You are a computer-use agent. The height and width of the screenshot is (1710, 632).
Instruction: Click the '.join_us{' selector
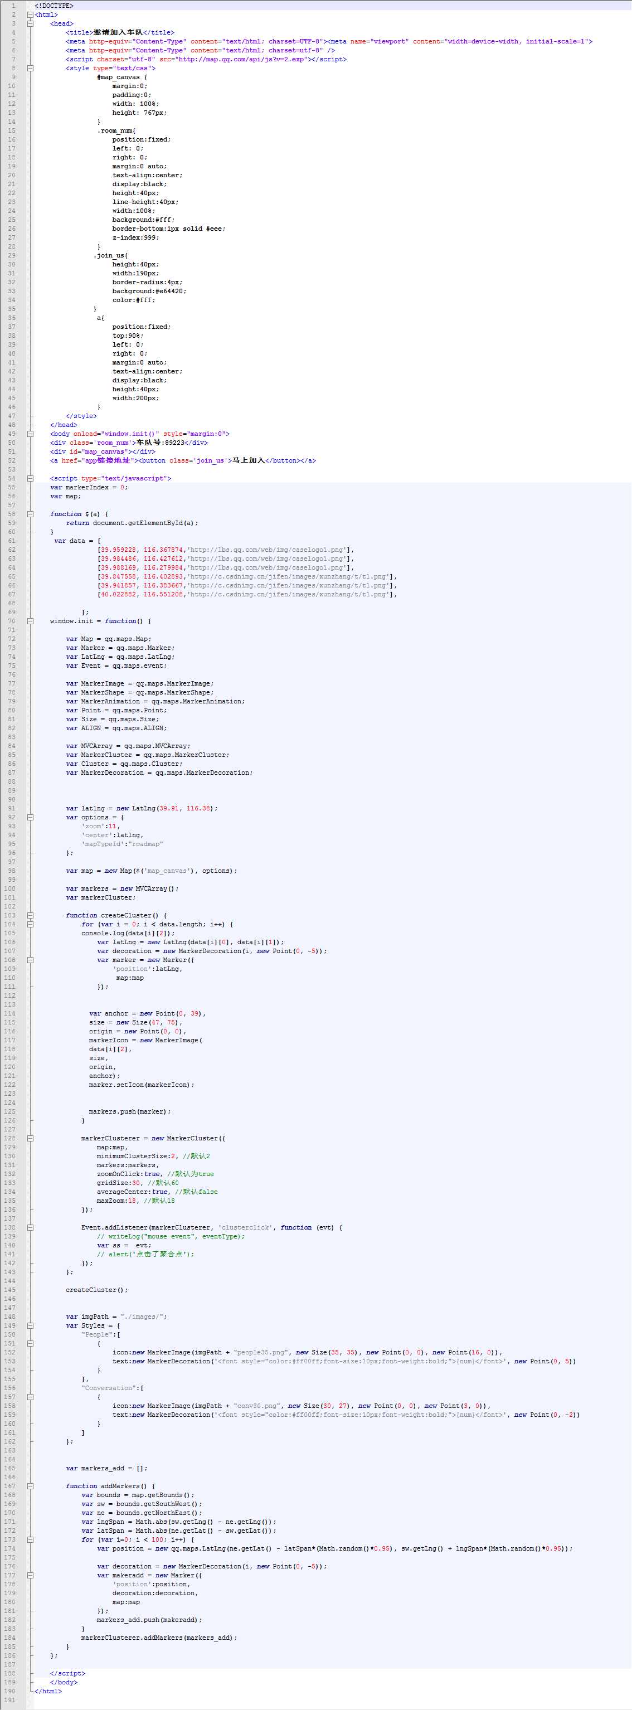click(110, 256)
